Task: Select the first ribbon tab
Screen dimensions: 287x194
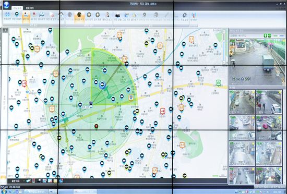Action: click(17, 8)
